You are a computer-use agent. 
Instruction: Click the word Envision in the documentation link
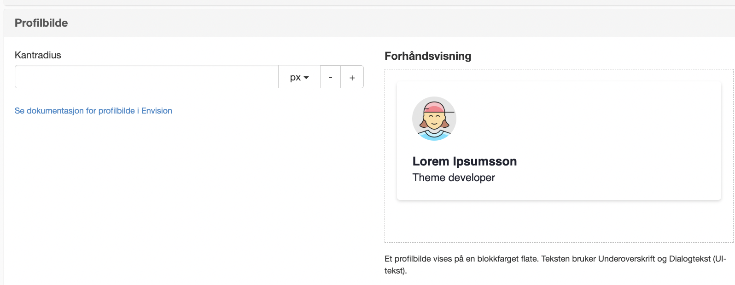[x=157, y=111]
